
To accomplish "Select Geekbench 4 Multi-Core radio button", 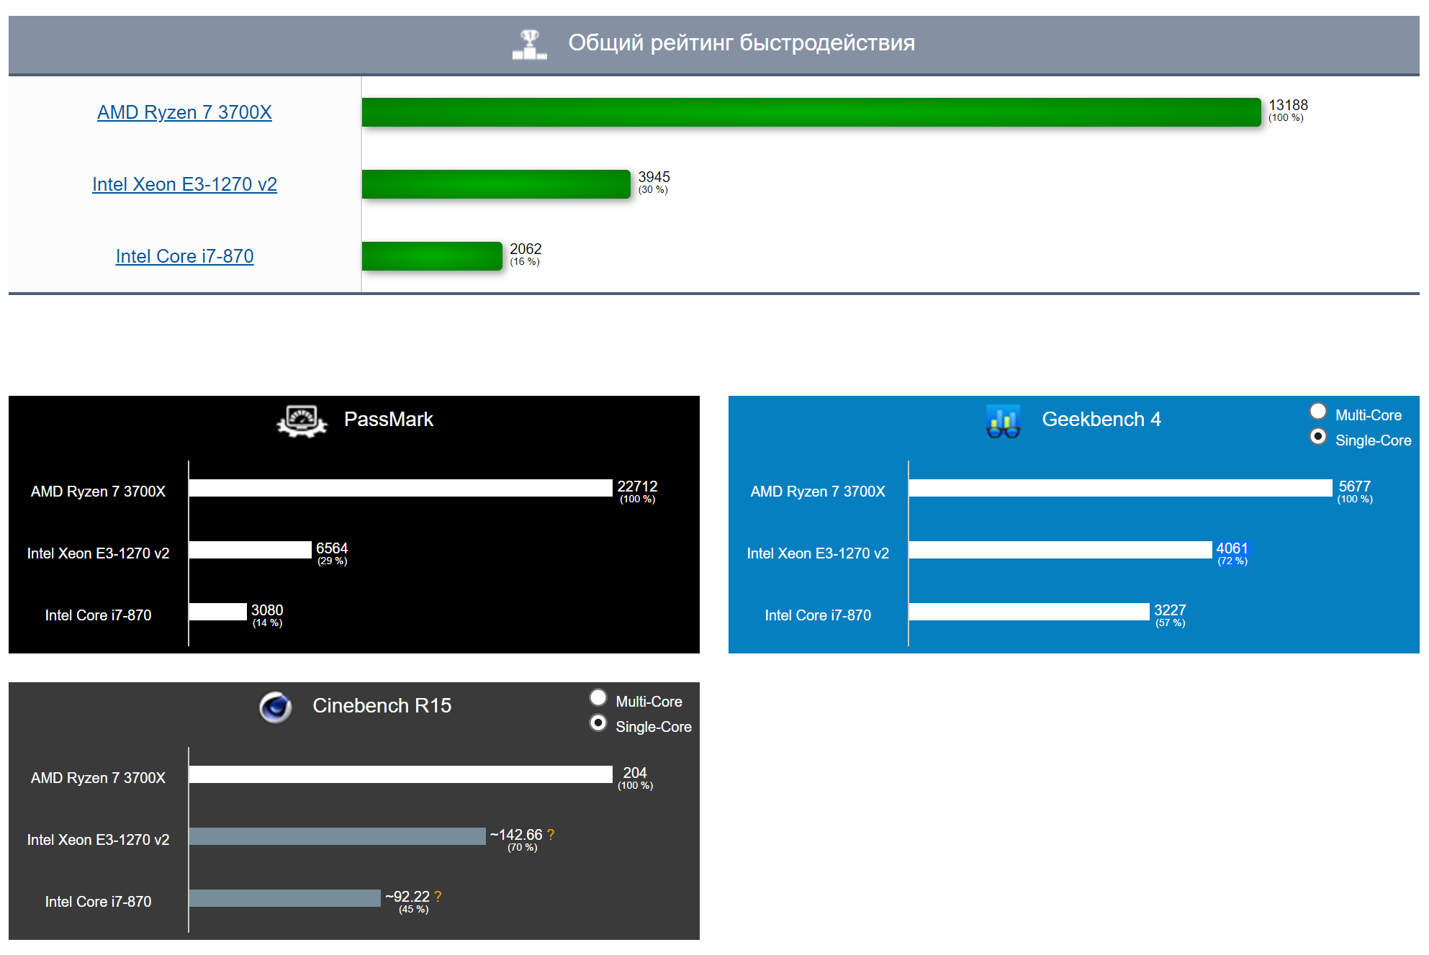I will (1317, 412).
